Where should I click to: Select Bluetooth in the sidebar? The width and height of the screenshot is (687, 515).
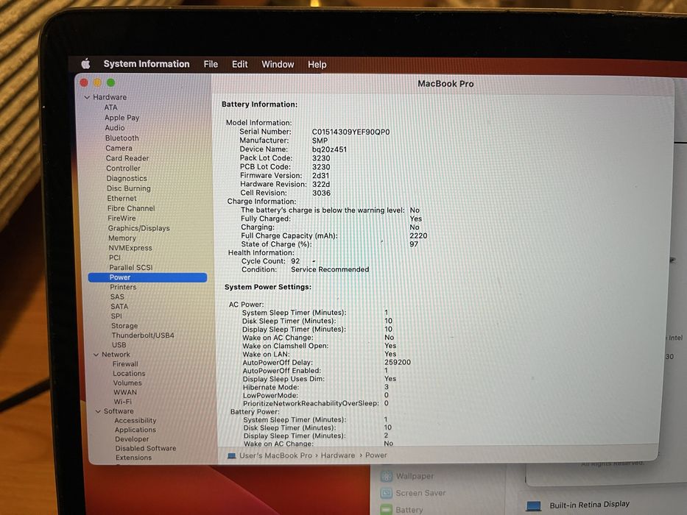[121, 138]
